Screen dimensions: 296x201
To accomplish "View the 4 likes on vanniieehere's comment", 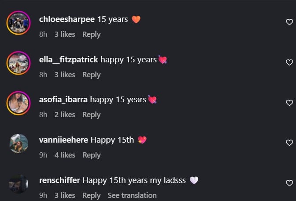I will [65, 155].
